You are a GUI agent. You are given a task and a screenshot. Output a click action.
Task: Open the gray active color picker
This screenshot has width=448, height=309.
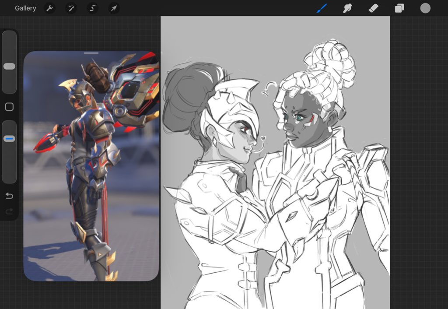[x=425, y=8]
